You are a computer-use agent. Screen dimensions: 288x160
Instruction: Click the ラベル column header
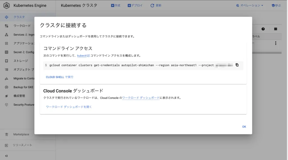256,36
